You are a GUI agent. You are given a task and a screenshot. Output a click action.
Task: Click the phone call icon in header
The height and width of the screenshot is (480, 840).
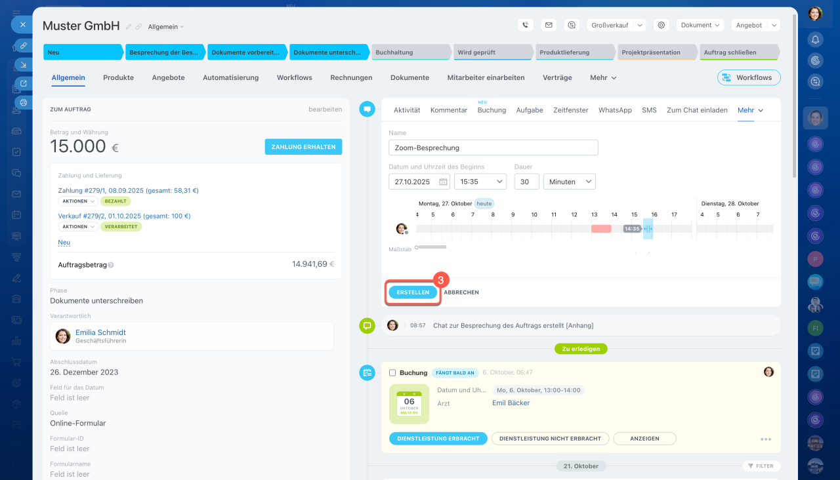tap(525, 25)
